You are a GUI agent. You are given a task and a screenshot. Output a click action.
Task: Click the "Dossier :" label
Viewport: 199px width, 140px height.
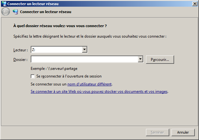20,60
